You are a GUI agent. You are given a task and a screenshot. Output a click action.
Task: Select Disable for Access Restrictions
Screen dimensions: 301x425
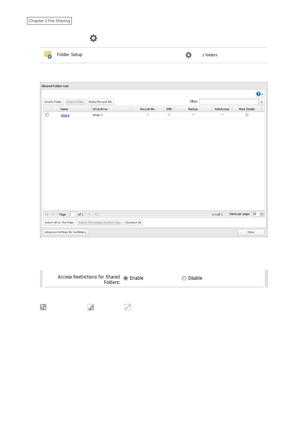(184, 278)
